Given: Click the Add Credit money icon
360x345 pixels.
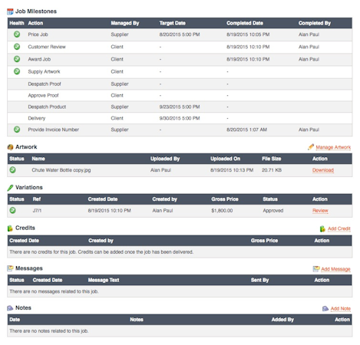Looking at the screenshot, I should click(322, 228).
